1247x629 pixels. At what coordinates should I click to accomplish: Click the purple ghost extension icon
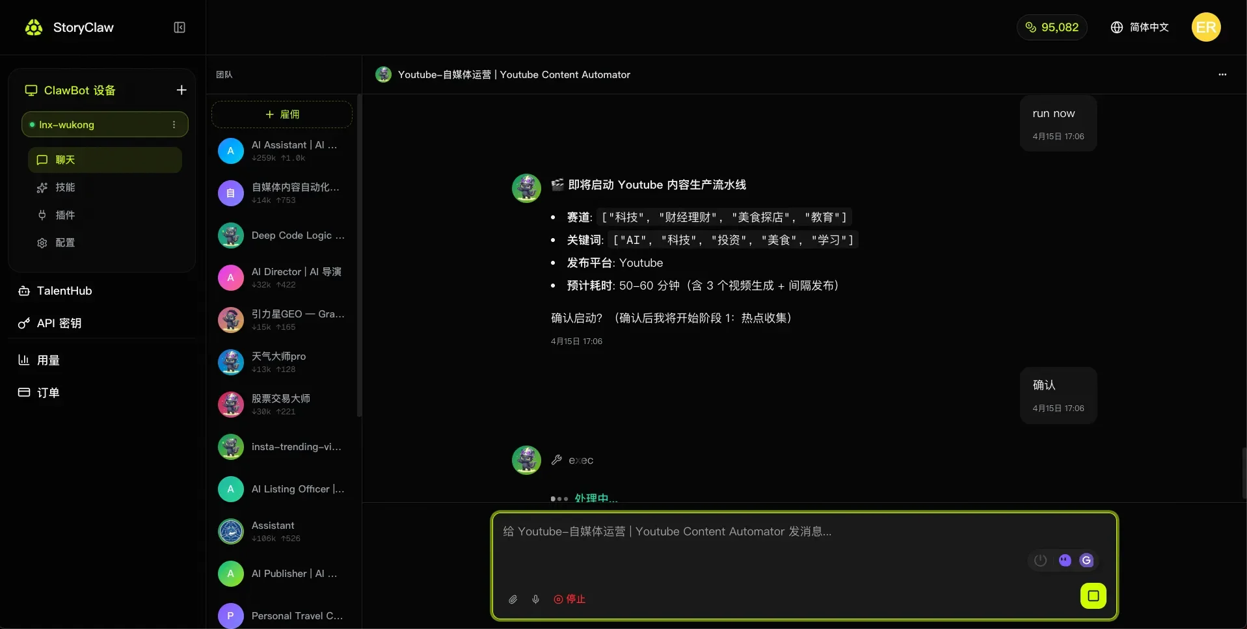point(1065,560)
